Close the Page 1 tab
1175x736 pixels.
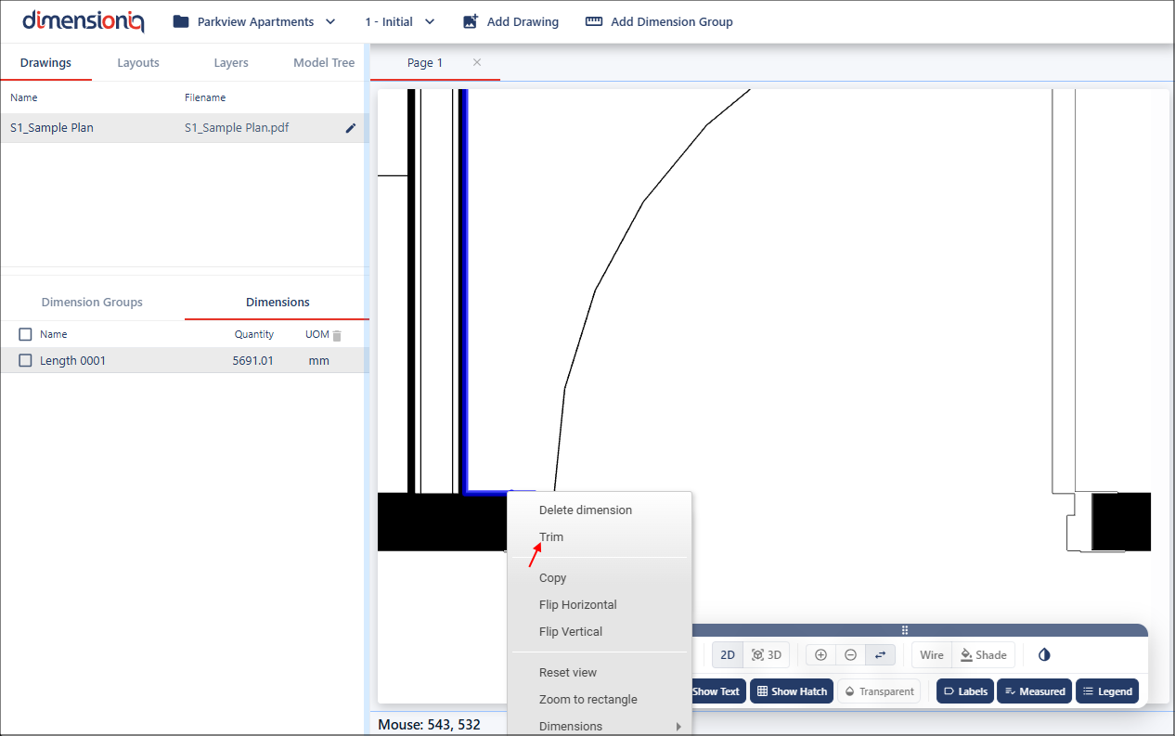click(x=477, y=62)
